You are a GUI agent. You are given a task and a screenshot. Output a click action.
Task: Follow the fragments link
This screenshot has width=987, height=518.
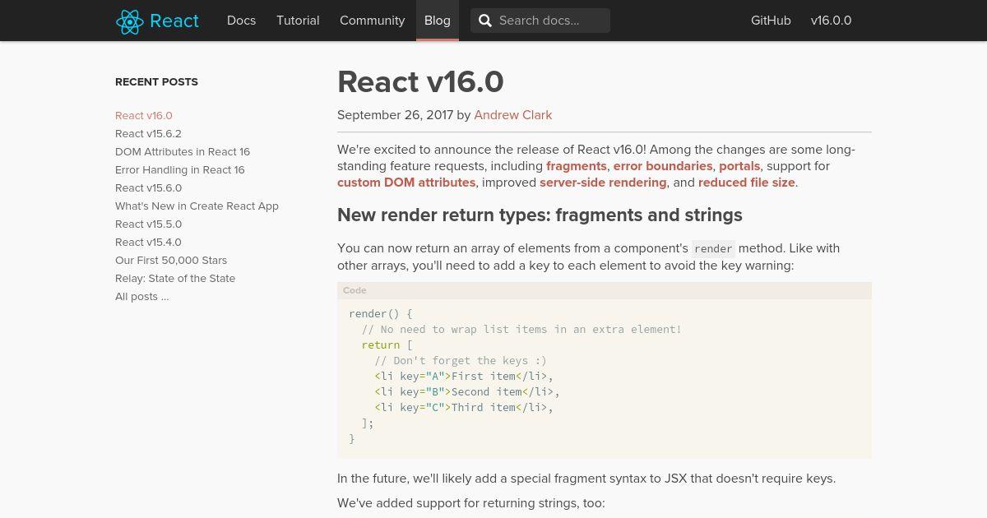click(x=577, y=166)
